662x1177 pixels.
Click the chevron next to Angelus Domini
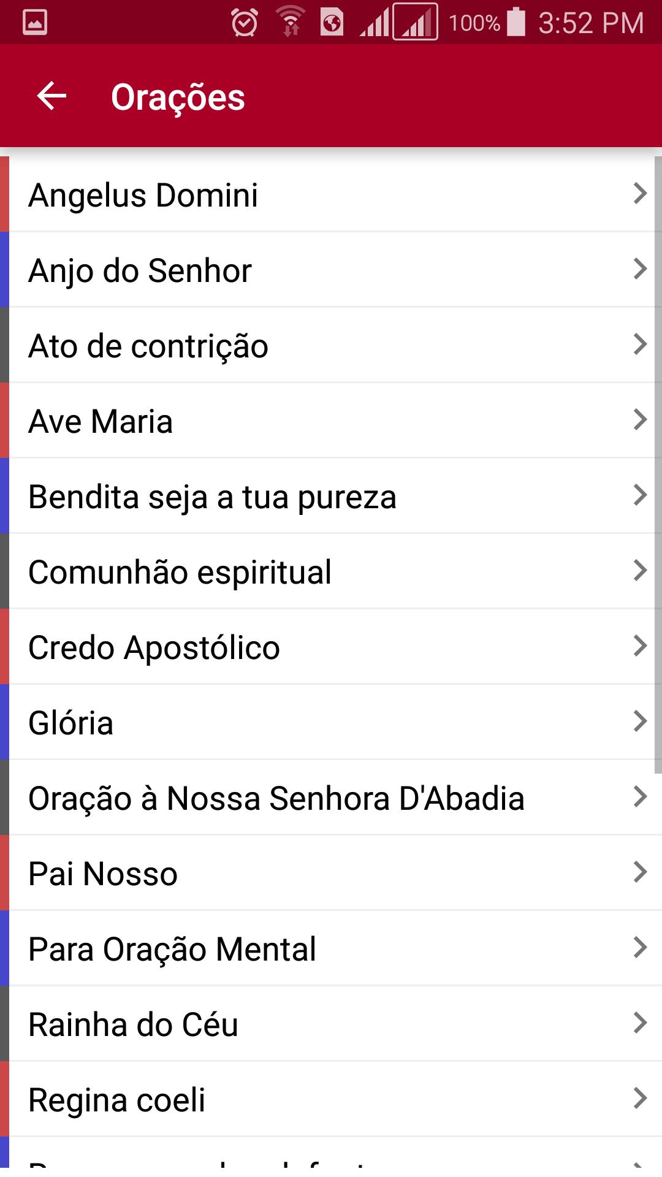tap(640, 194)
